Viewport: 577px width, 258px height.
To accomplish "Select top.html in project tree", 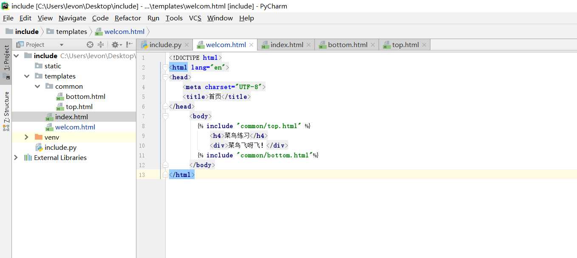I will coord(79,107).
